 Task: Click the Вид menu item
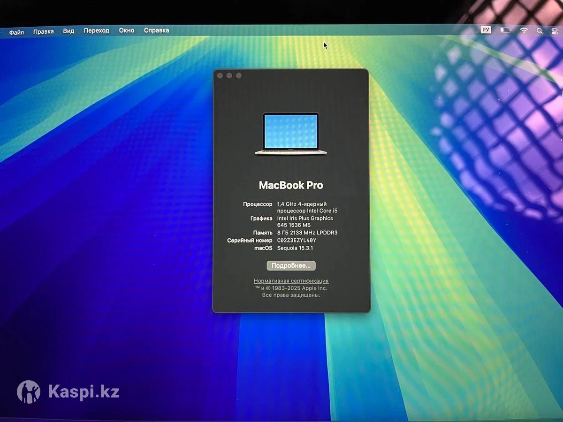(68, 31)
